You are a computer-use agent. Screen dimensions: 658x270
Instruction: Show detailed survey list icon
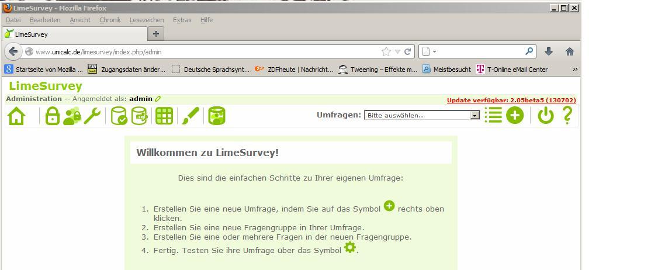click(x=493, y=115)
